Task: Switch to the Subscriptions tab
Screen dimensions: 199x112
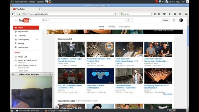Action: pyautogui.click(x=125, y=27)
